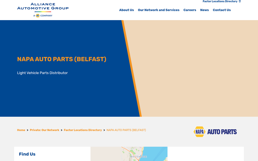Click the Find Us heading
The width and height of the screenshot is (258, 161).
tap(27, 154)
